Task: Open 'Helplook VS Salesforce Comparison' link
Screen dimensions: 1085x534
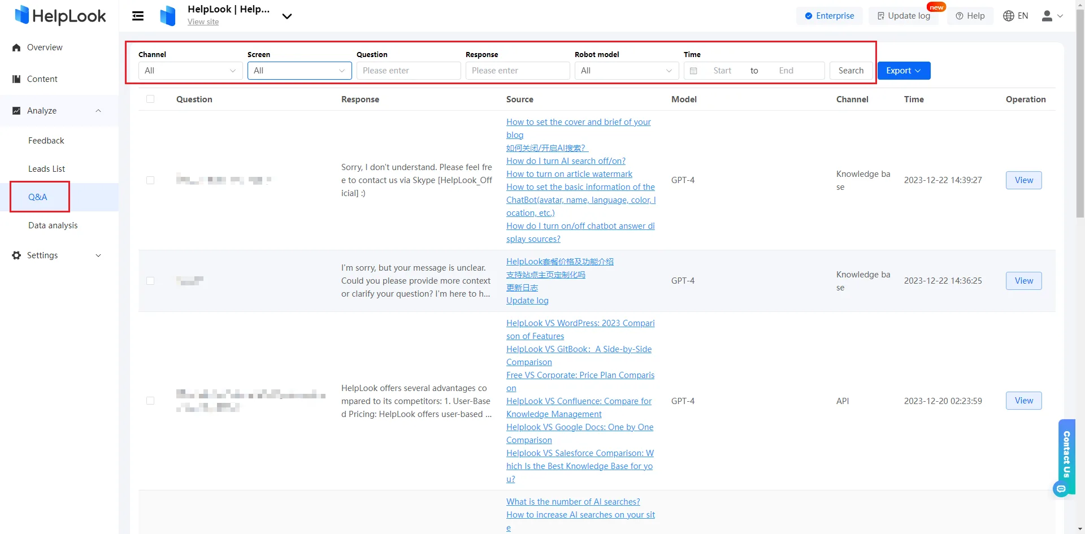Action: click(580, 466)
